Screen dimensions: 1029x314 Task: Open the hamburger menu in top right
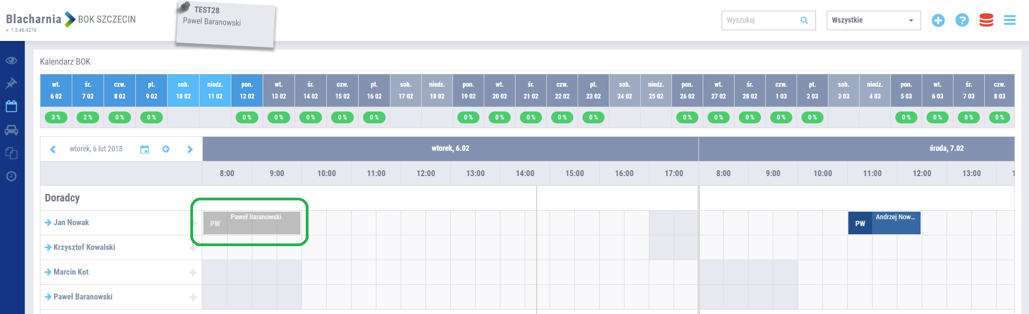[x=1010, y=20]
